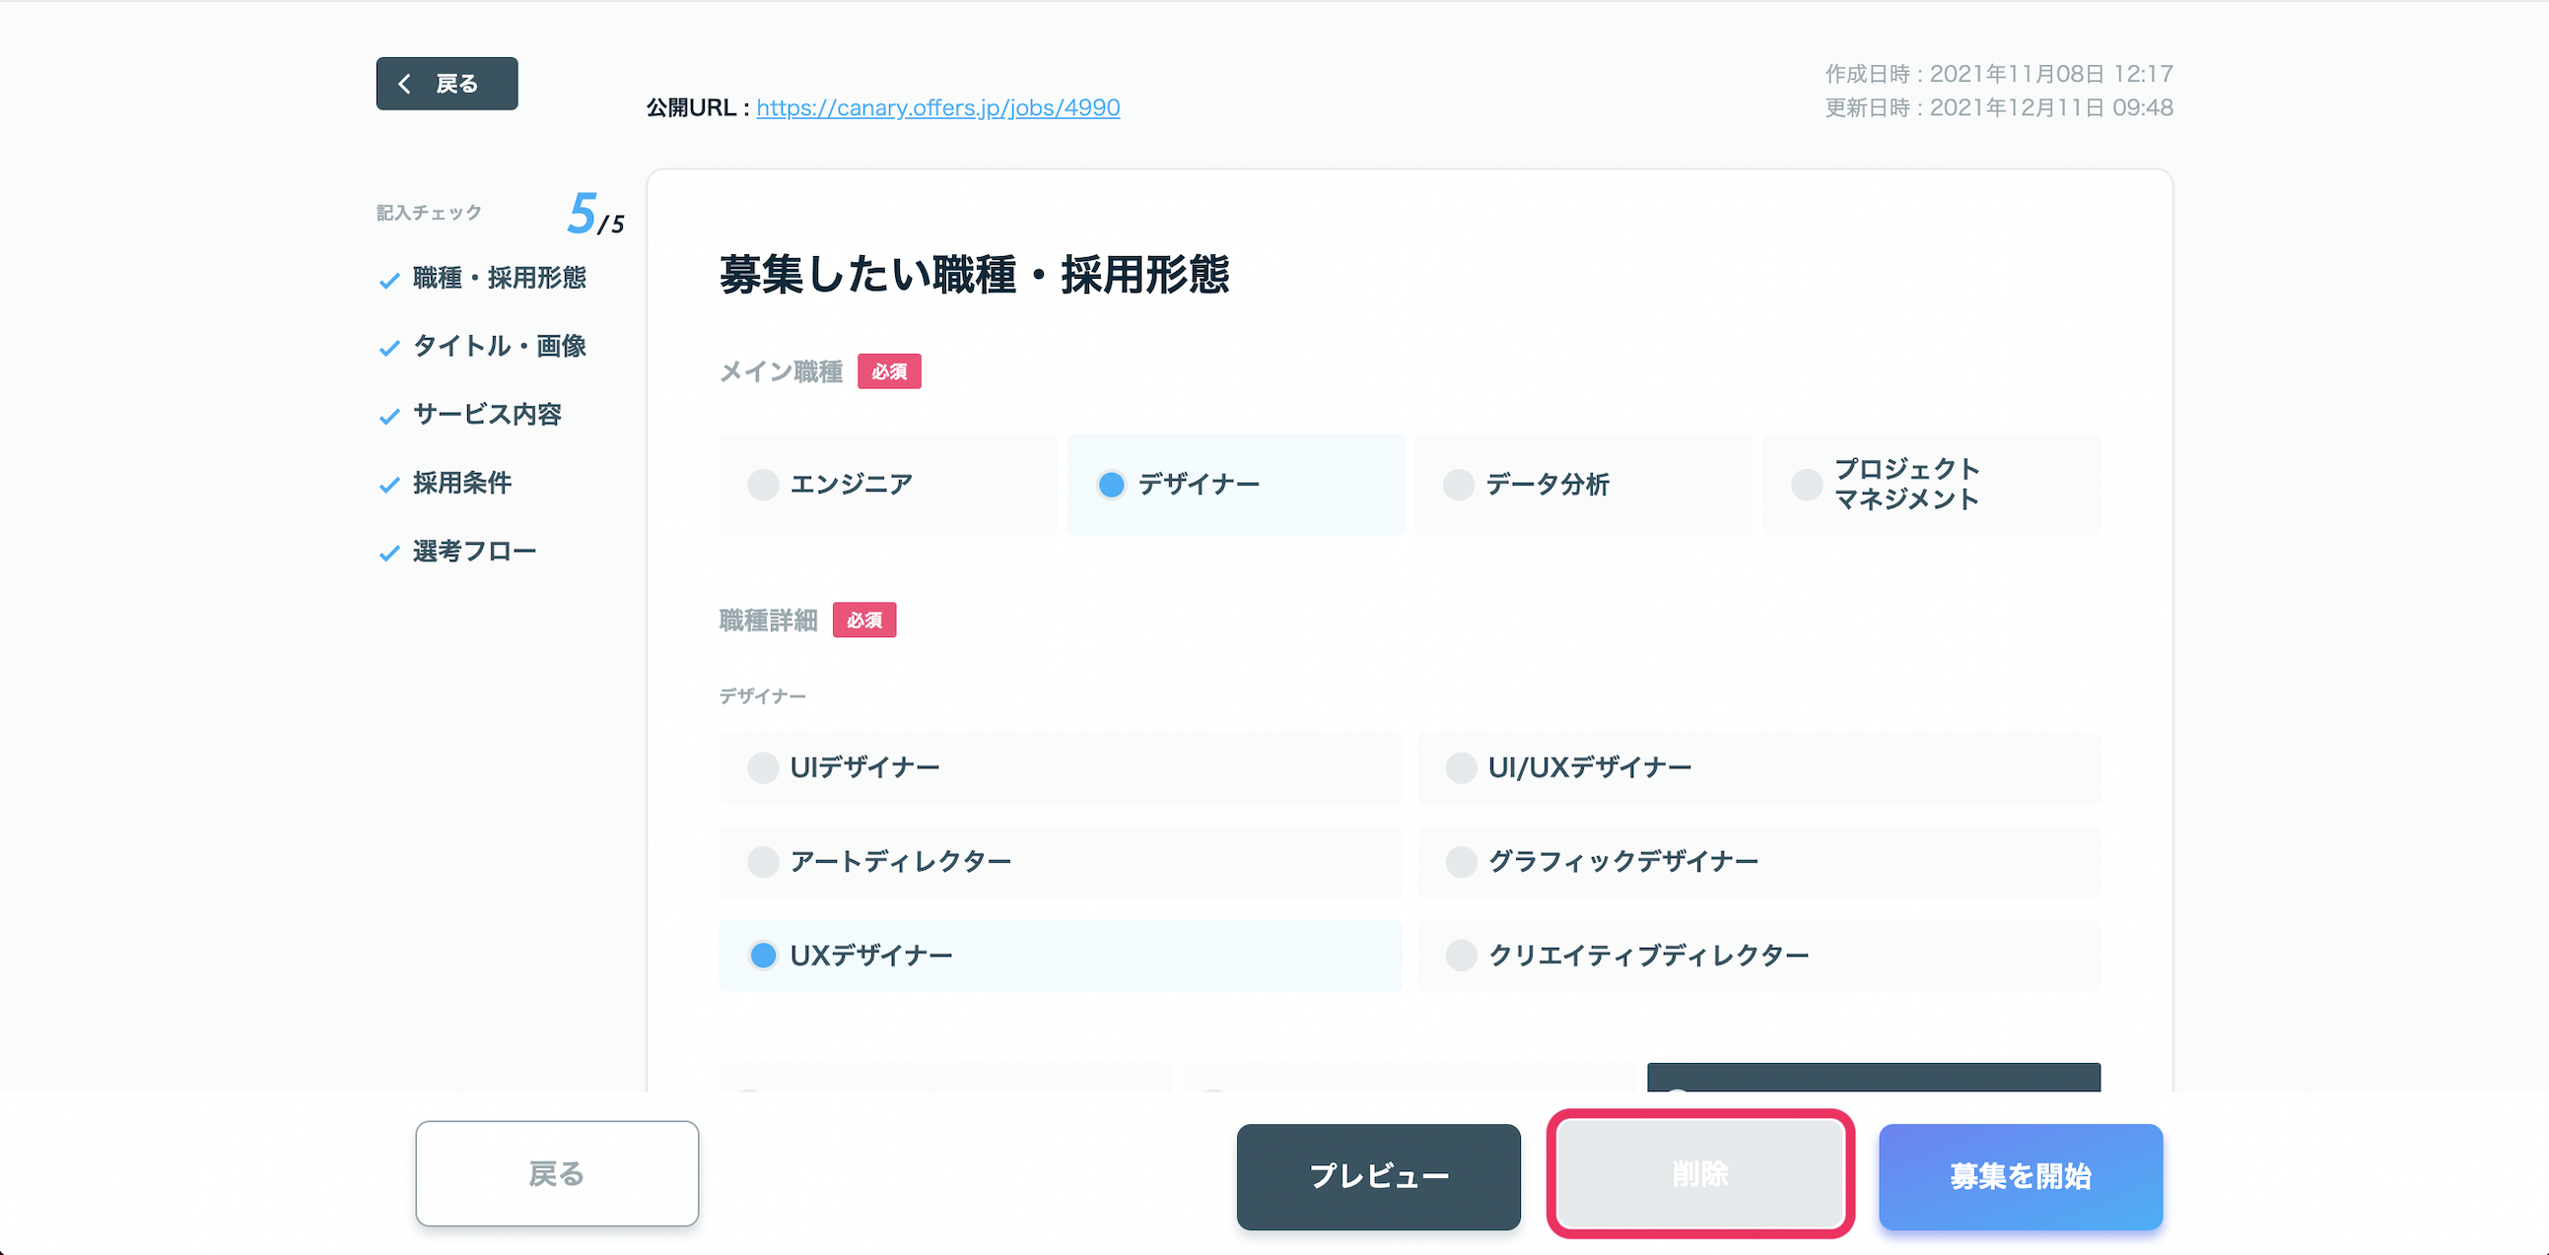Select the UXデザイナー detail option

[x=1061, y=956]
